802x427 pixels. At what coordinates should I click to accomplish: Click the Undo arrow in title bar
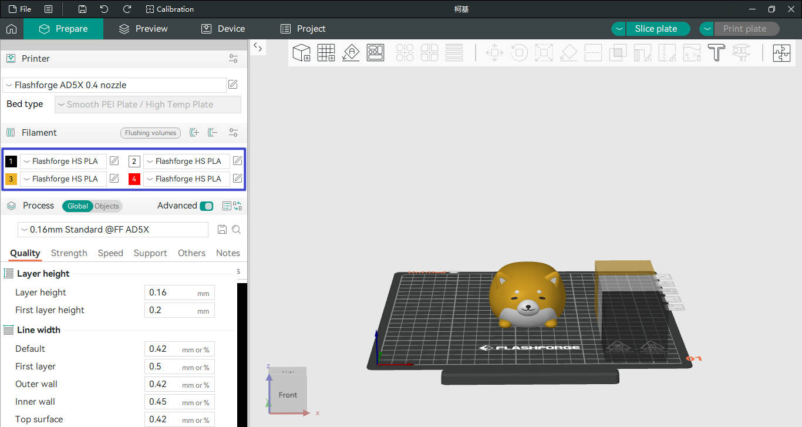pyautogui.click(x=104, y=9)
